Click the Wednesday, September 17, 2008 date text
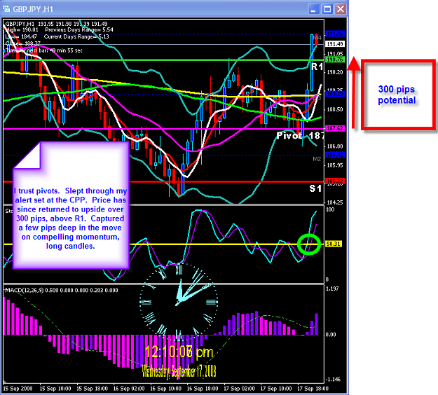 tap(179, 371)
